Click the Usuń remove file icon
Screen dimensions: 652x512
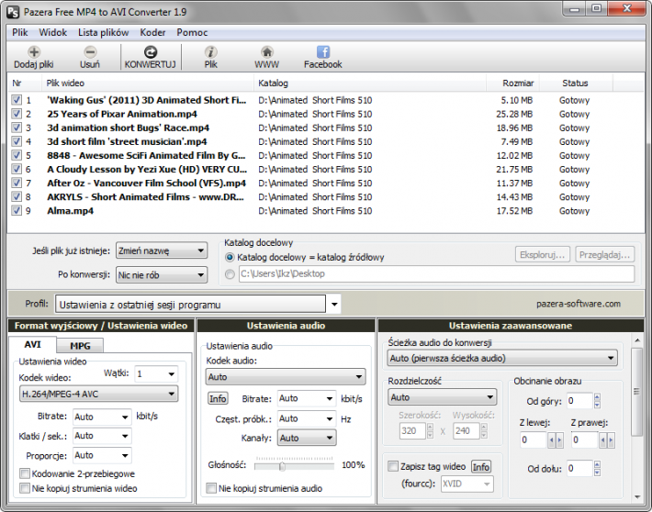click(90, 52)
